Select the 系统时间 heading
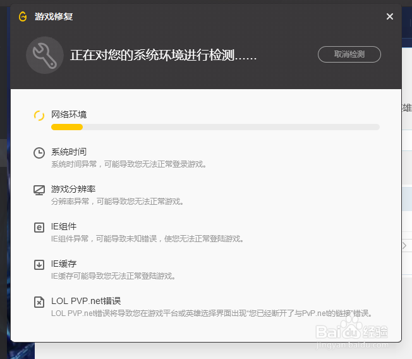This screenshot has height=359, width=412. click(x=69, y=152)
